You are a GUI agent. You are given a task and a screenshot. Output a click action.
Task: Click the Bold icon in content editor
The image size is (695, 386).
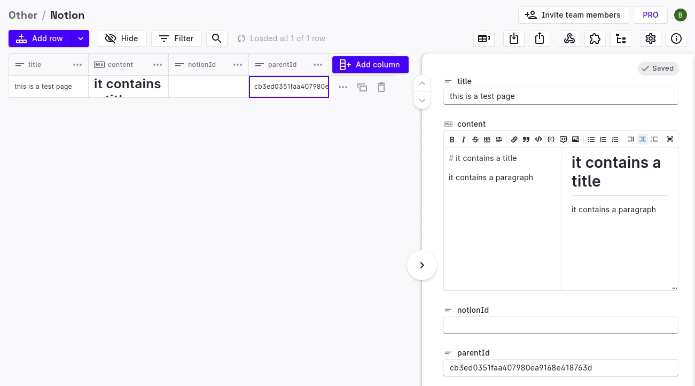pyautogui.click(x=452, y=140)
